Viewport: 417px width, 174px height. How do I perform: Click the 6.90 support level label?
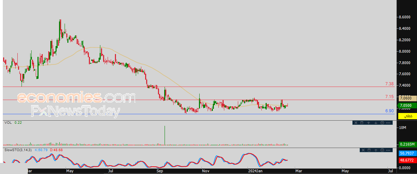coord(390,111)
